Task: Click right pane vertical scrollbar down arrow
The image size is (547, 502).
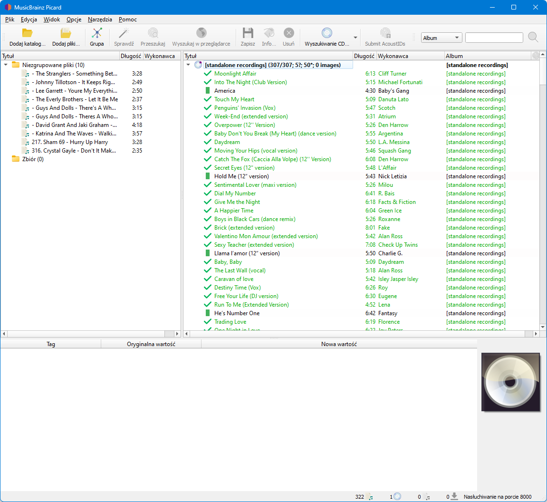Action: (x=542, y=327)
